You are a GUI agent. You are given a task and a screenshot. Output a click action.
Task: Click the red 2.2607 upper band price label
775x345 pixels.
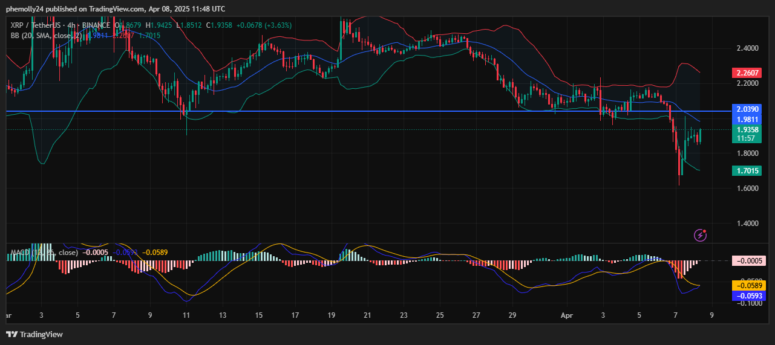coord(749,73)
